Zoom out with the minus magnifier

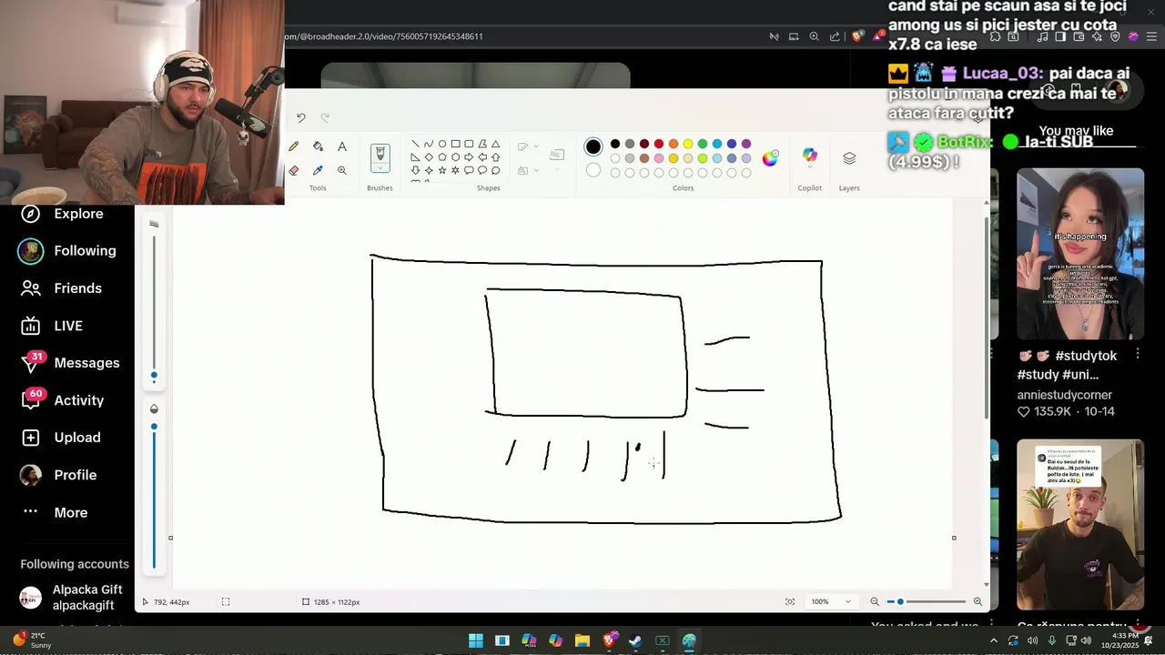(875, 601)
